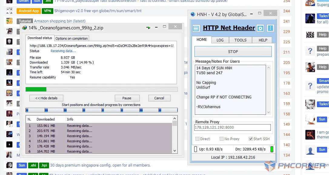
Task: Click down arrow of Message/Notes scrollbar
Action: tap(269, 112)
